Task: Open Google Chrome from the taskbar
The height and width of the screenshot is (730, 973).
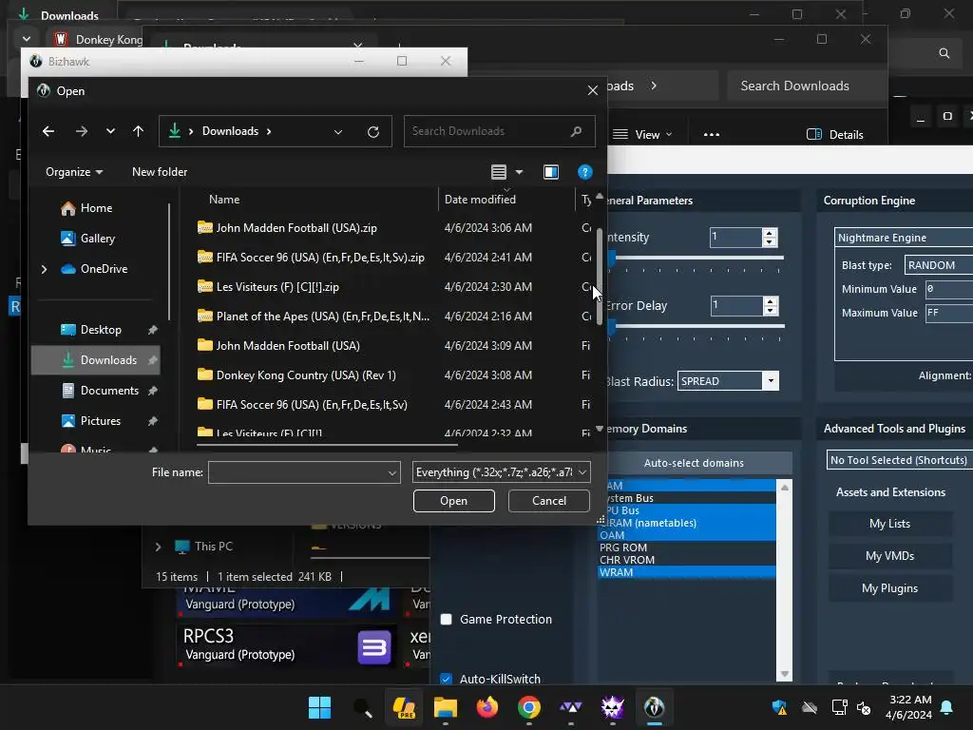Action: point(528,707)
